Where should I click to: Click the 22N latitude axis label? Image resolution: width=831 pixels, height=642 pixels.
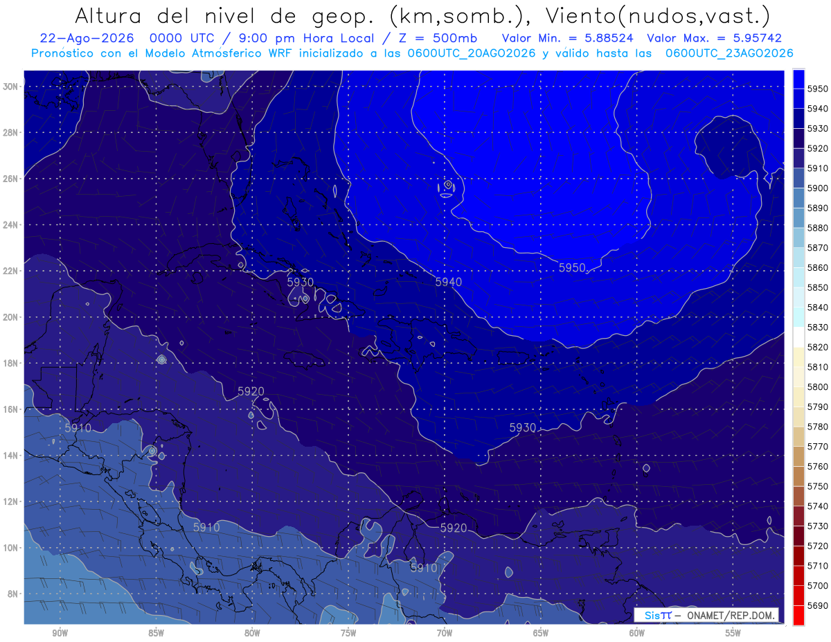click(x=11, y=271)
